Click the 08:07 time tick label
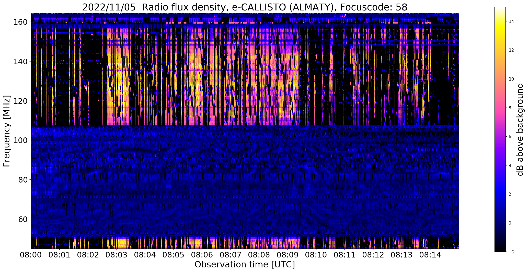 [231, 254]
